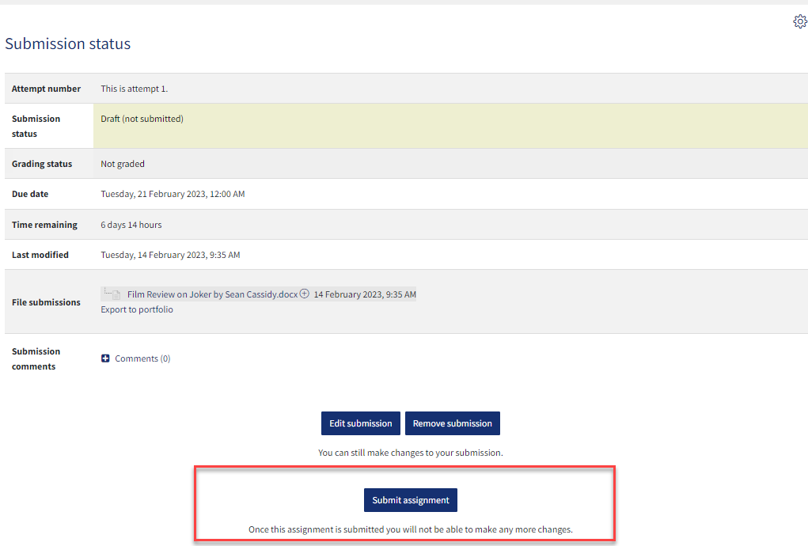Click the Export to portfolio link
808x546 pixels.
[137, 309]
